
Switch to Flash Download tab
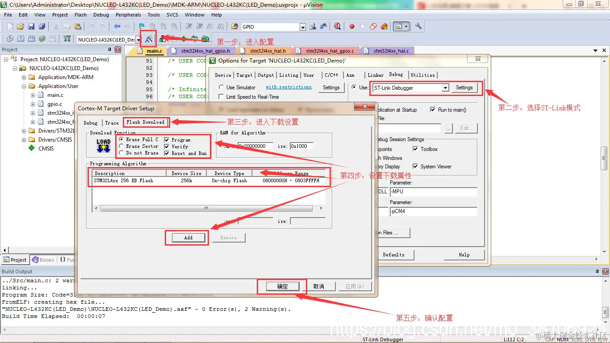[x=145, y=122]
